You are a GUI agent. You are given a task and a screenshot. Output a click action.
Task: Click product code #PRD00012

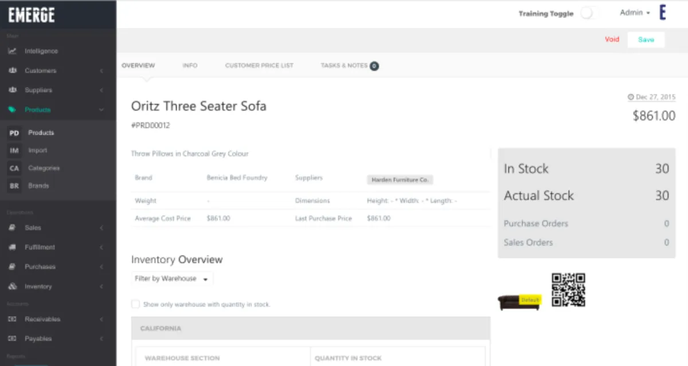(x=151, y=125)
